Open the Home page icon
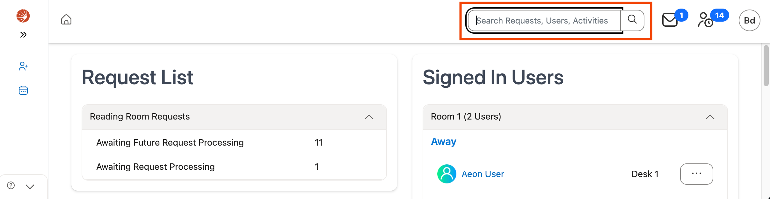The width and height of the screenshot is (770, 199). click(x=66, y=20)
